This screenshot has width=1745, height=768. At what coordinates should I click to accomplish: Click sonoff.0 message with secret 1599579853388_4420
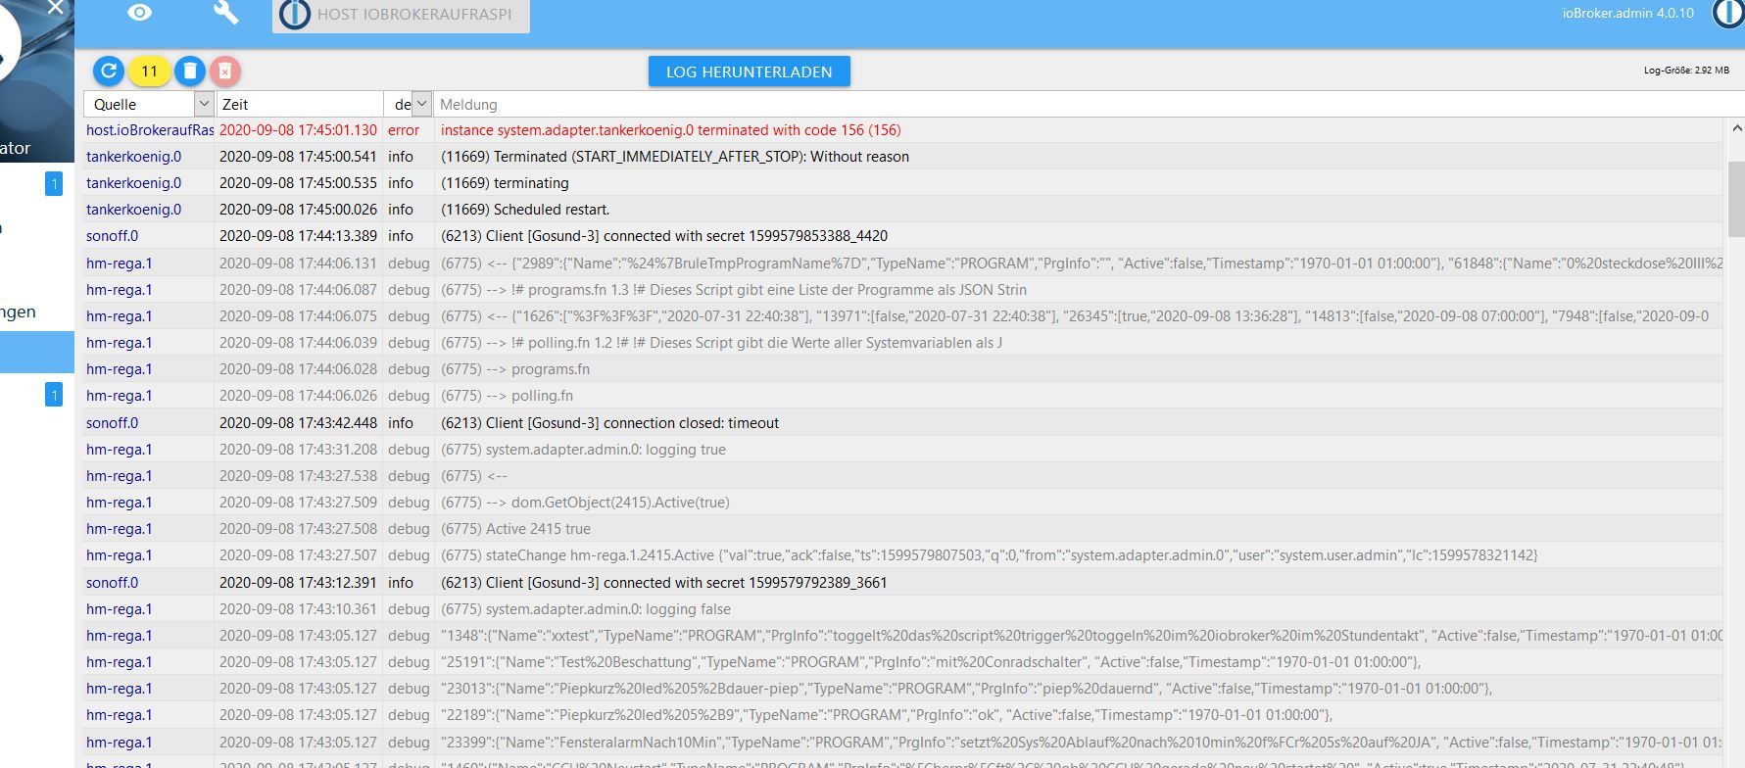coord(664,235)
